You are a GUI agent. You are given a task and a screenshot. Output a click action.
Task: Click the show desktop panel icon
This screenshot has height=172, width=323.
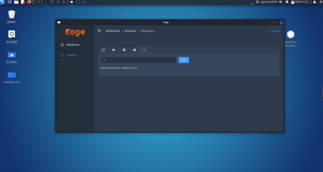pyautogui.click(x=10, y=2)
